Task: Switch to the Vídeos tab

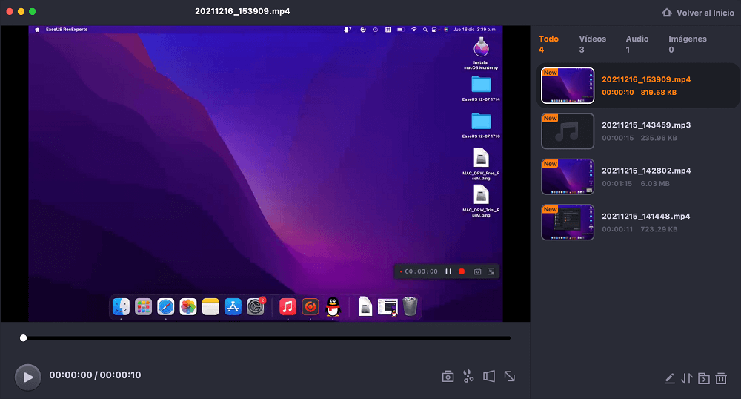Action: click(593, 44)
